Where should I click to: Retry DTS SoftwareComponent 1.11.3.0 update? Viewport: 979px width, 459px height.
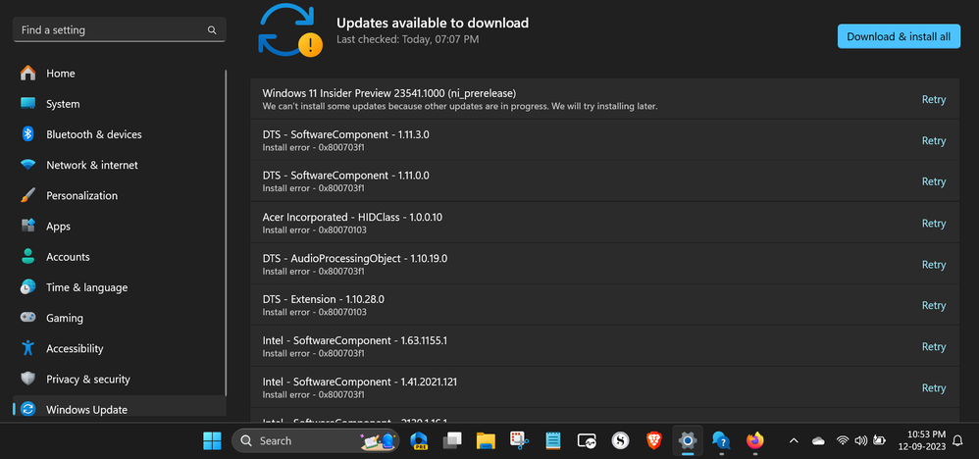point(934,141)
